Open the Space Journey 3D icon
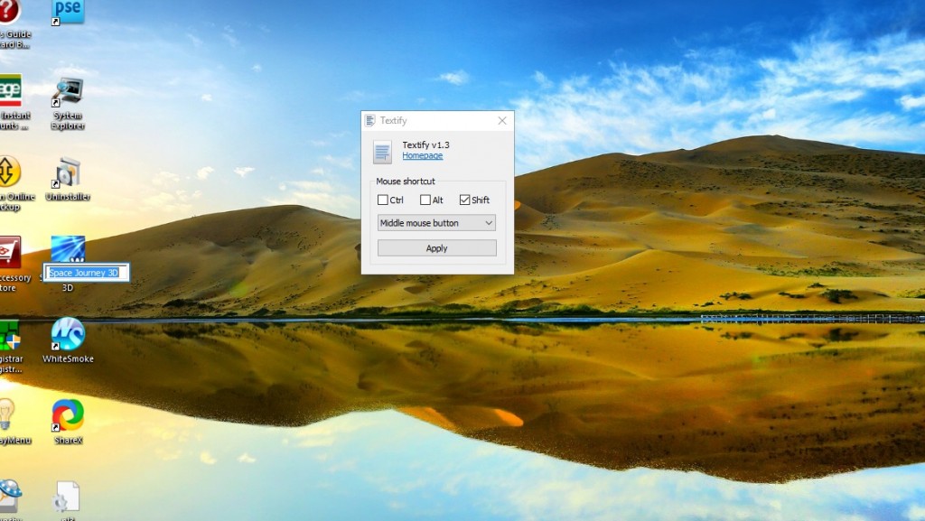925x521 pixels. [x=68, y=248]
